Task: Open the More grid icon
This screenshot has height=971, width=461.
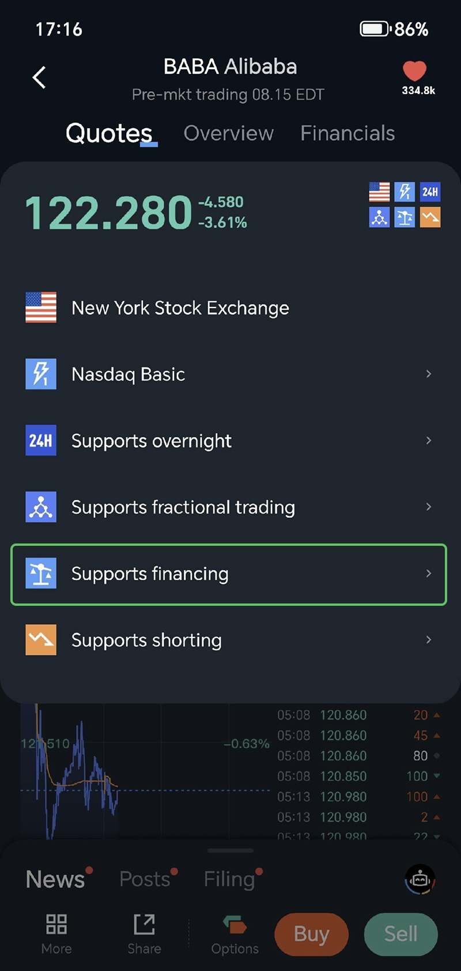Action: pos(56,924)
